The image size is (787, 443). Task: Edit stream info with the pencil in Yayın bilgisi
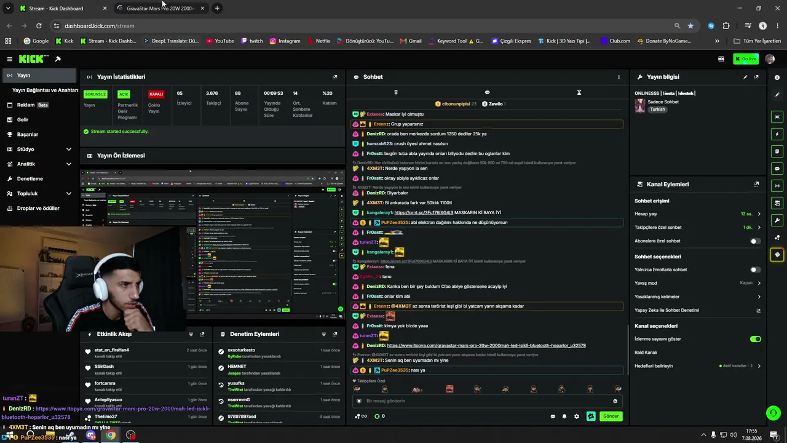tap(745, 77)
